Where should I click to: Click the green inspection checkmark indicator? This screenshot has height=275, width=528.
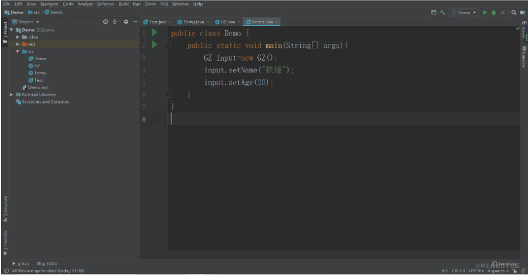[x=518, y=28]
